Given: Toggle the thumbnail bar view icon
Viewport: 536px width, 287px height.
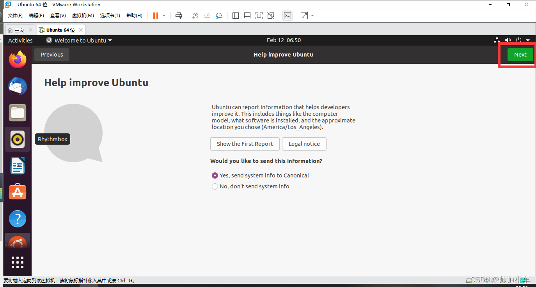Looking at the screenshot, I should (x=247, y=16).
